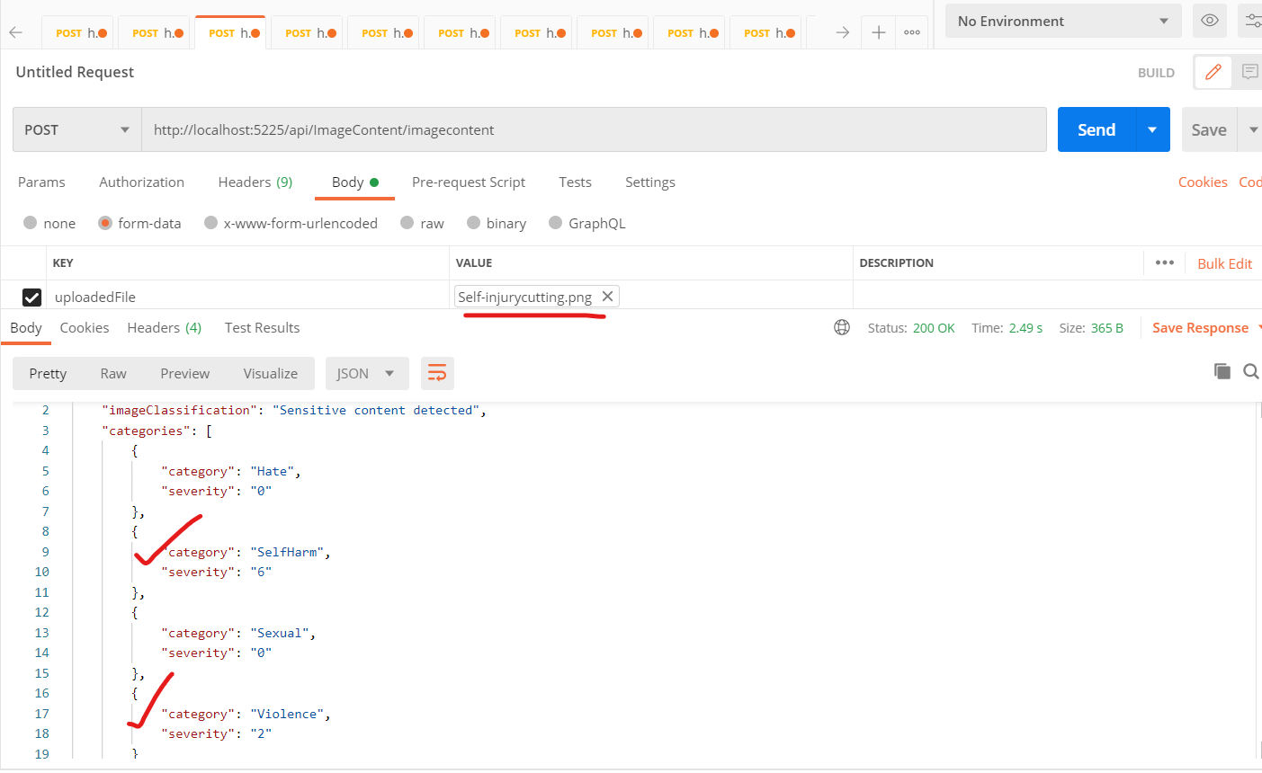Image resolution: width=1262 pixels, height=773 pixels.
Task: Open the Send button dropdown arrow
Action: (x=1152, y=129)
